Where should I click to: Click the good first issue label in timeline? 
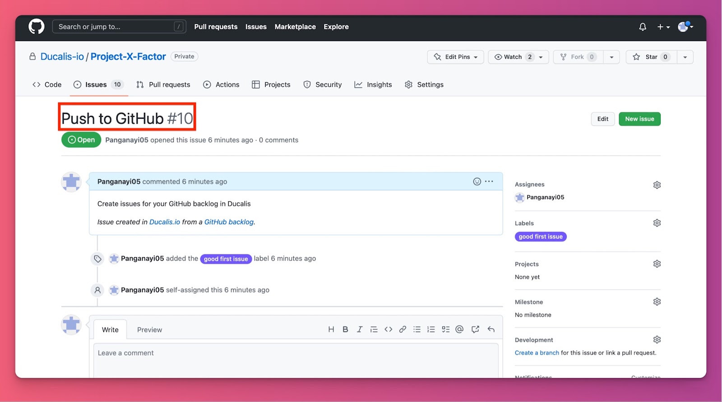[x=226, y=259]
